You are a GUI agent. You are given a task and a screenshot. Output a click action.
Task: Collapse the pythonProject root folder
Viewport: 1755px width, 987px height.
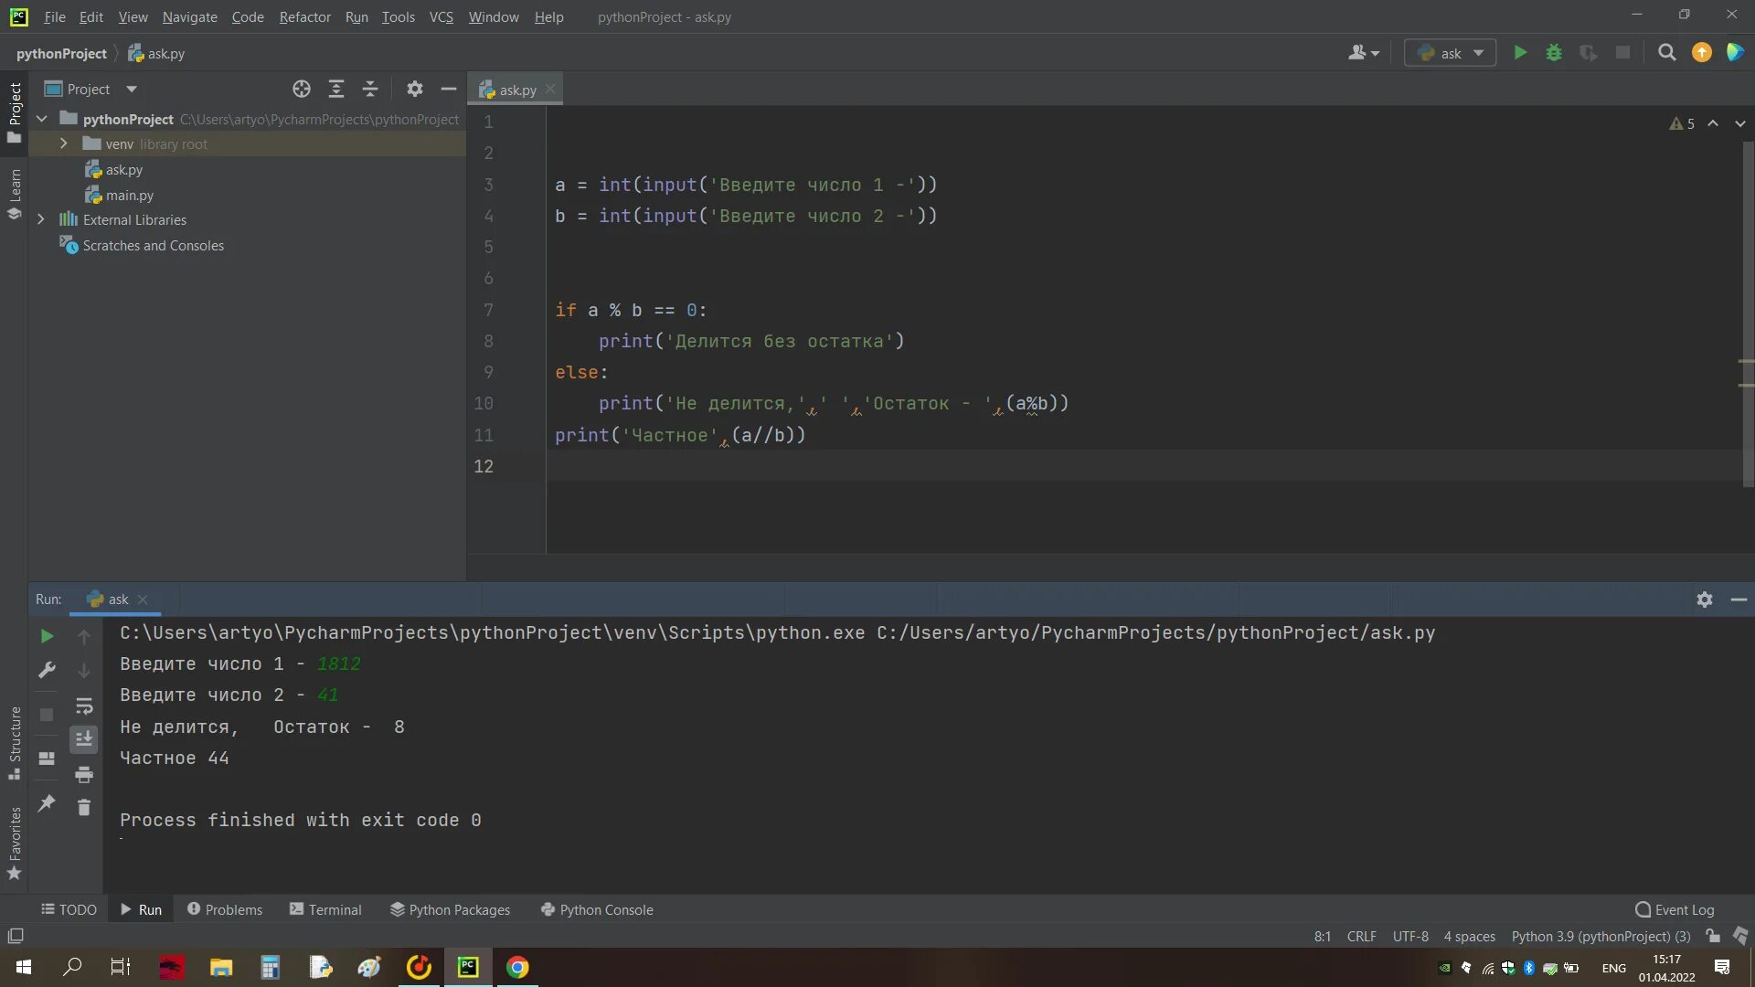42,119
